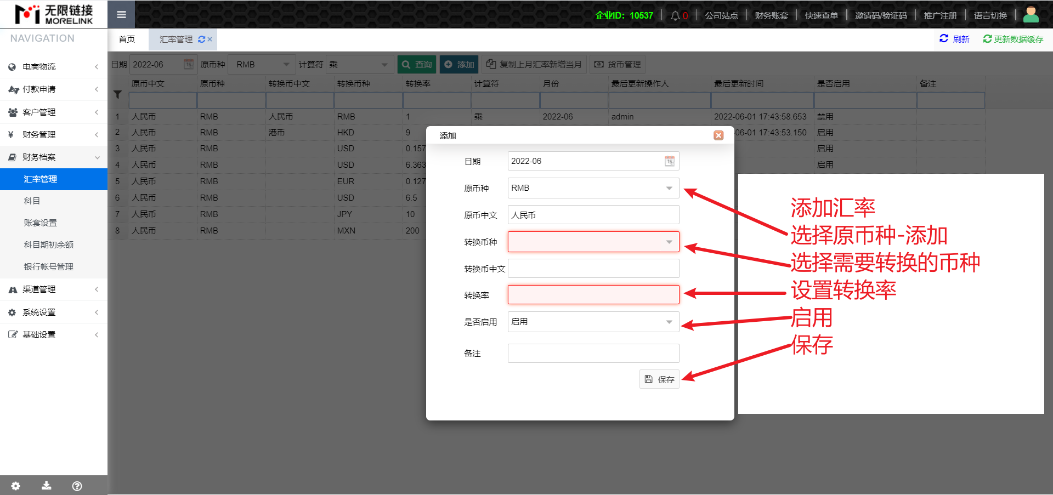
Task: Open 快速查单 in the top bar
Action: pos(821,15)
